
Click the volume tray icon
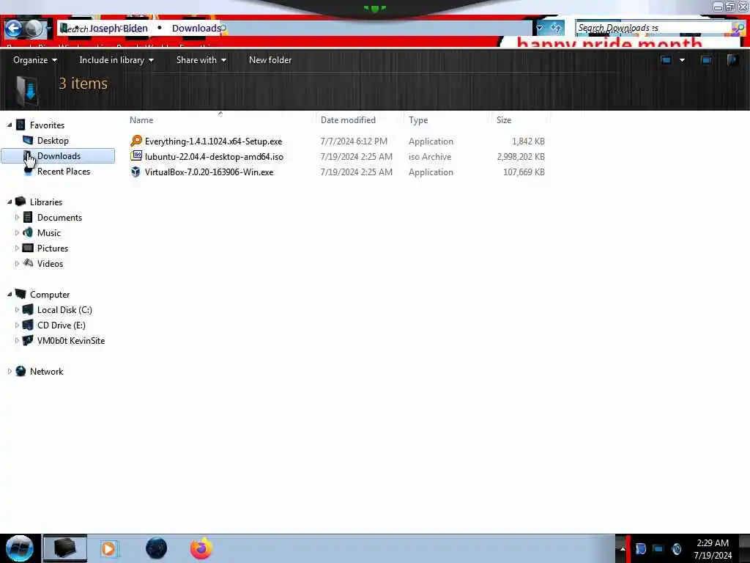pyautogui.click(x=676, y=548)
